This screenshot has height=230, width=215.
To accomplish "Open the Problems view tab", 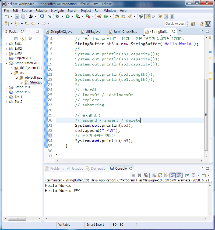I will [x=55, y=168].
